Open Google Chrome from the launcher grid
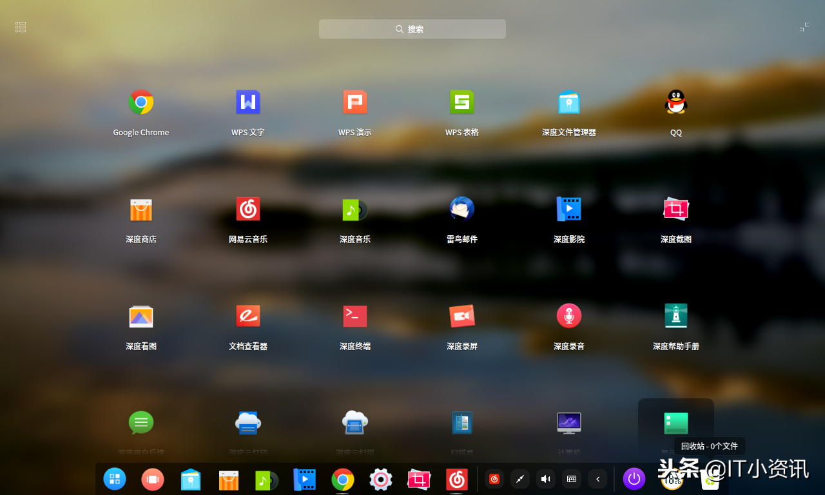The width and height of the screenshot is (825, 495). pos(141,102)
